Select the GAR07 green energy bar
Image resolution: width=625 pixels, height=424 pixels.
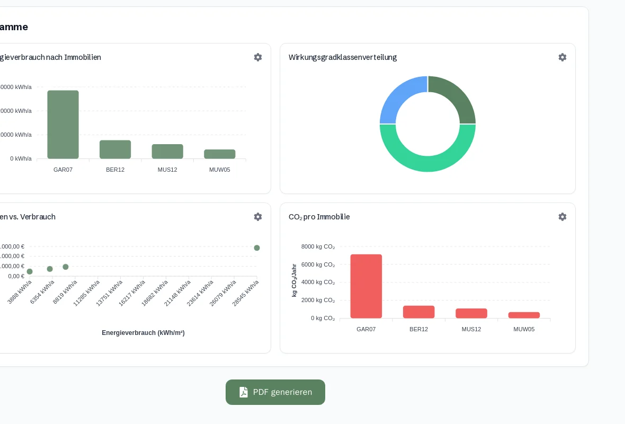(63, 125)
